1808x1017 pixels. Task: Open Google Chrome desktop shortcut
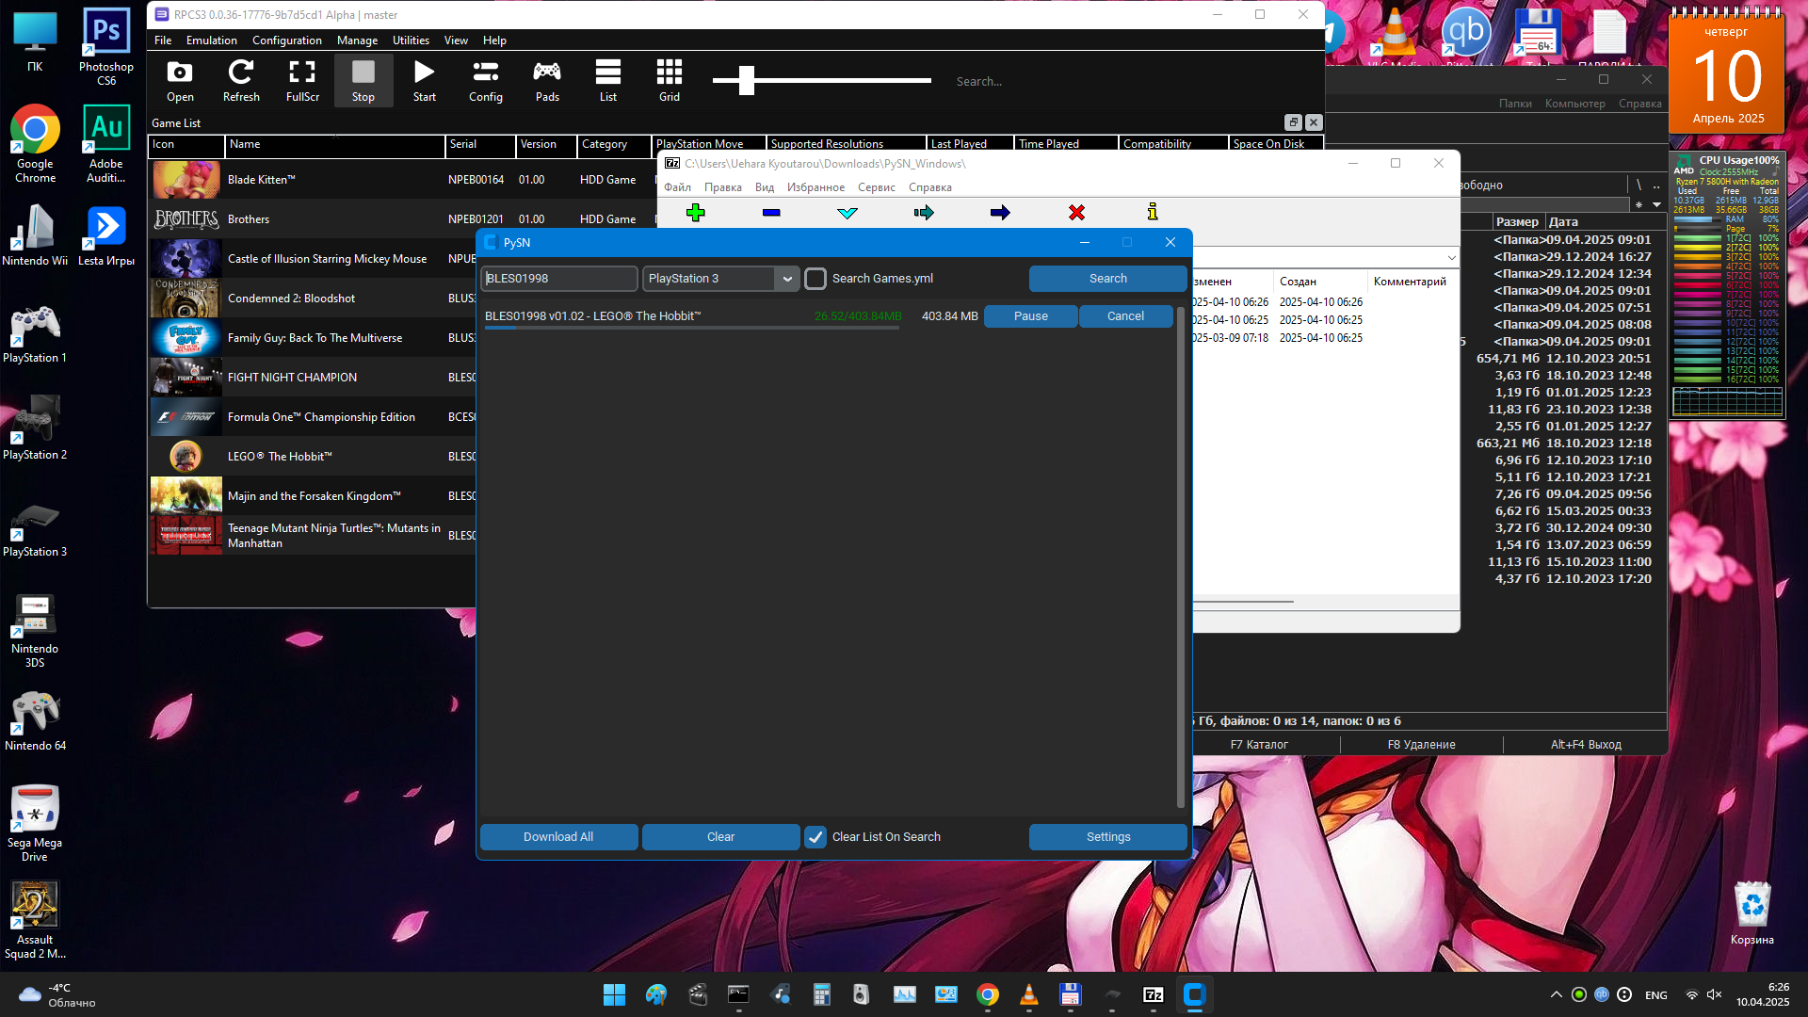(x=35, y=143)
